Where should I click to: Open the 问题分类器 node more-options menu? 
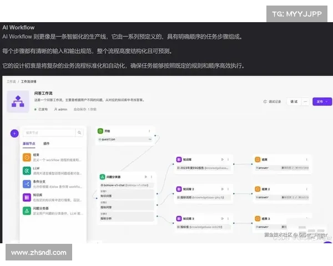tap(152, 177)
